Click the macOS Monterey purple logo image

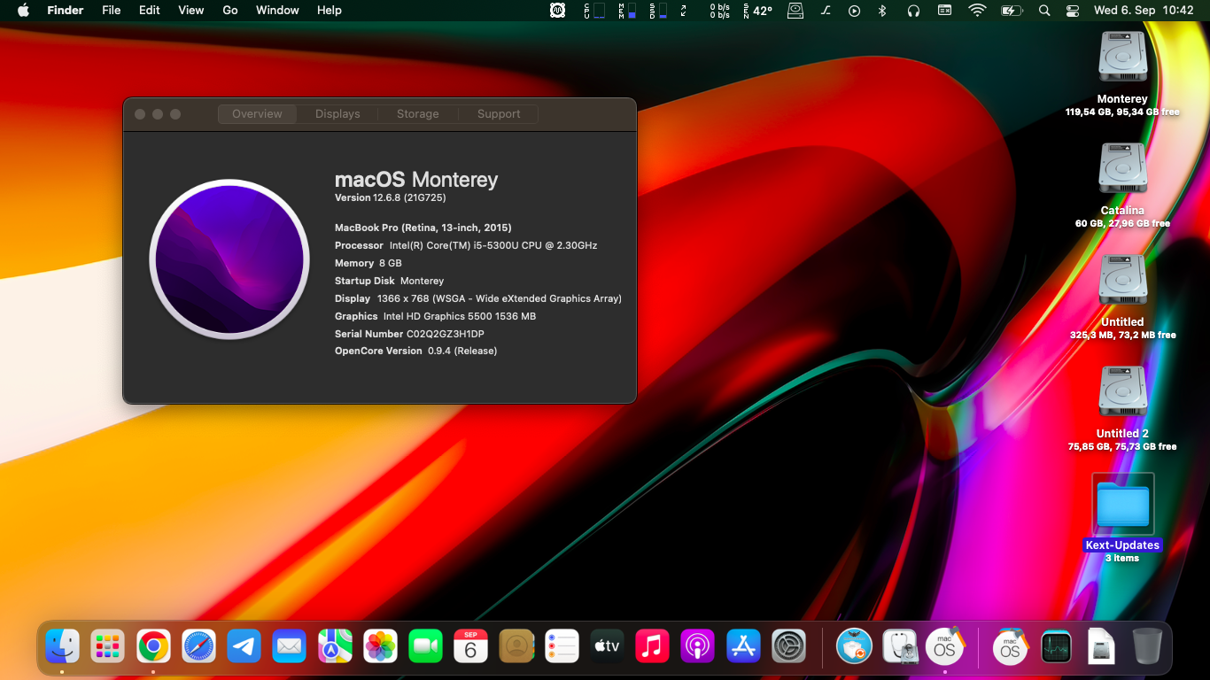tap(229, 259)
